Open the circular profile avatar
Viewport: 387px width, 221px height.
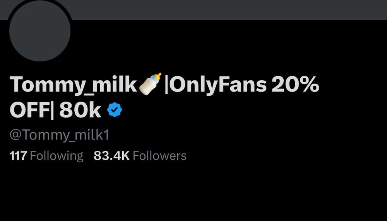(39, 30)
